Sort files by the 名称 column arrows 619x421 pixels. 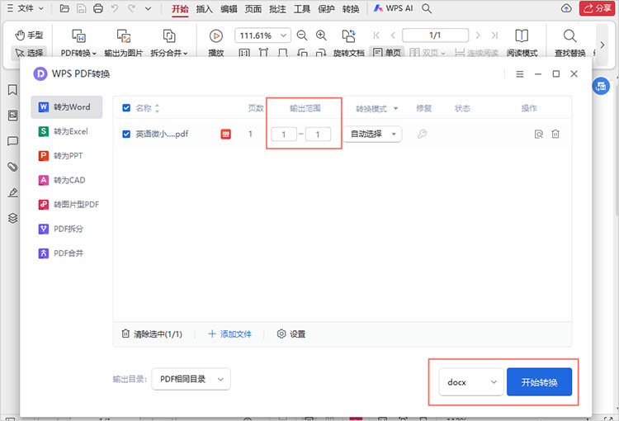157,108
